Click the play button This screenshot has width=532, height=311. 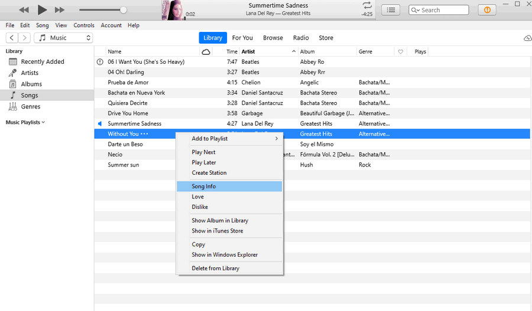click(x=42, y=10)
